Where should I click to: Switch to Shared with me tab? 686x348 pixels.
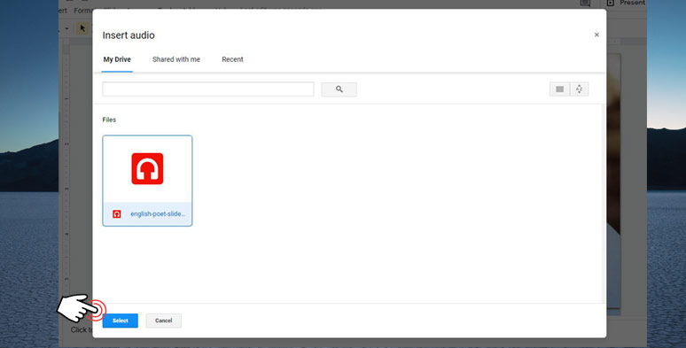pyautogui.click(x=176, y=59)
